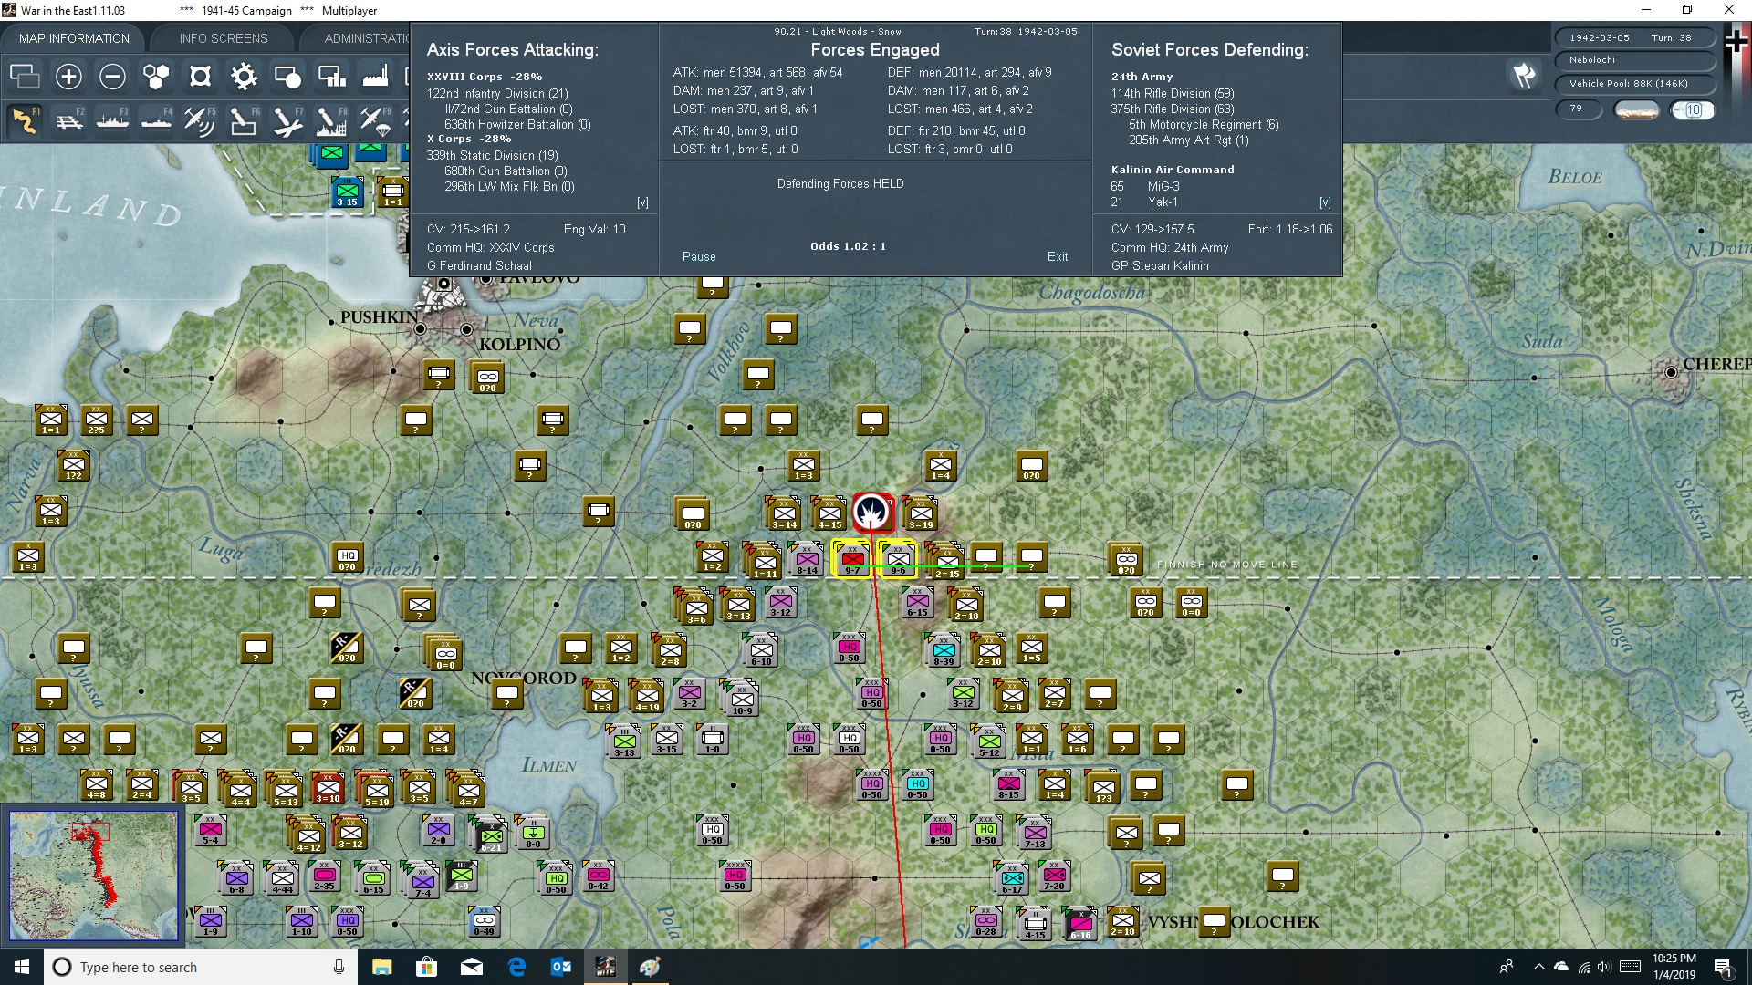Click the zoom out minus icon
Image resolution: width=1752 pixels, height=985 pixels.
(112, 77)
